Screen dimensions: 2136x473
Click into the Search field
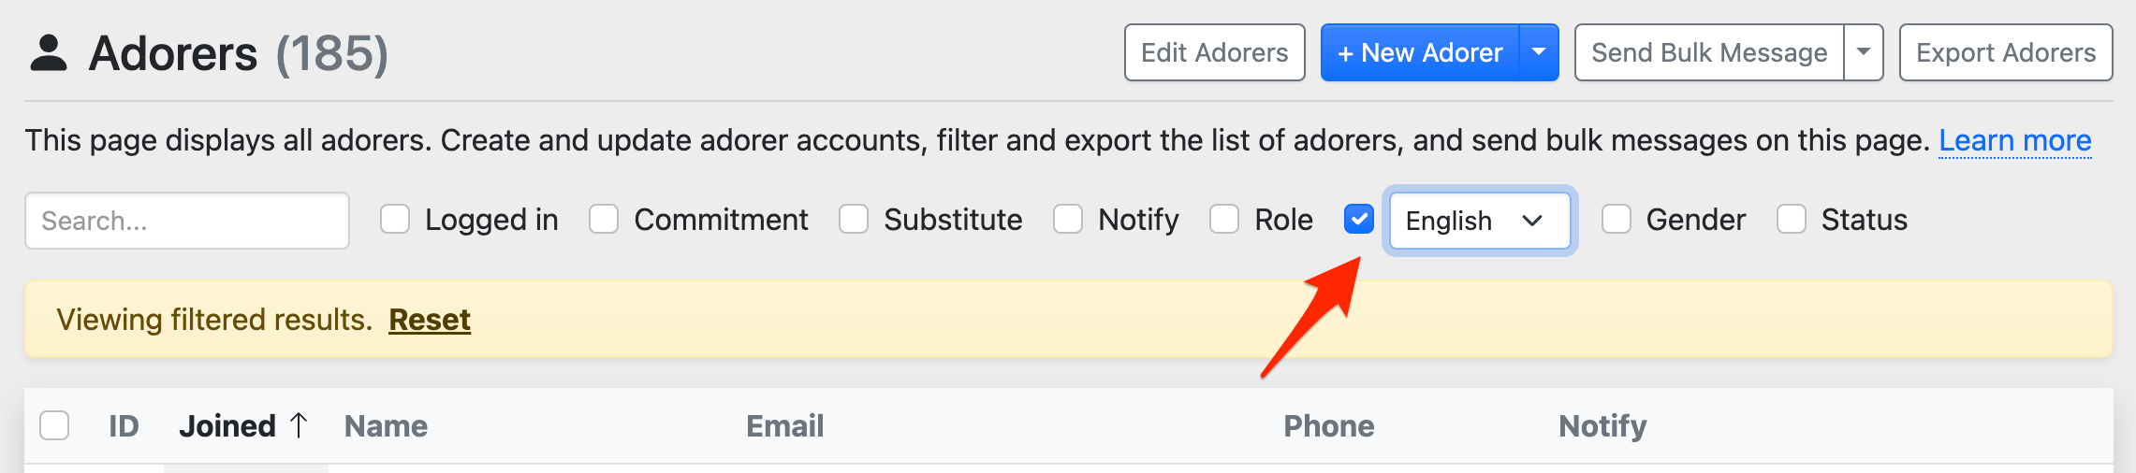coord(187,221)
